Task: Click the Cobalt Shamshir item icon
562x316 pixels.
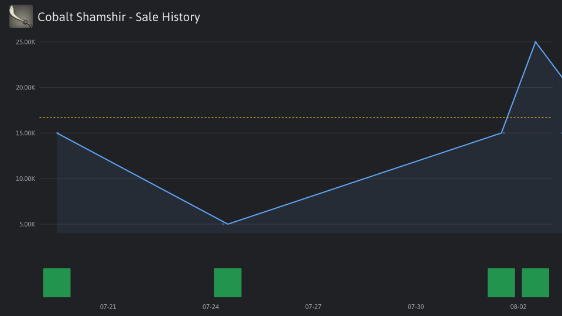Action: (x=21, y=16)
